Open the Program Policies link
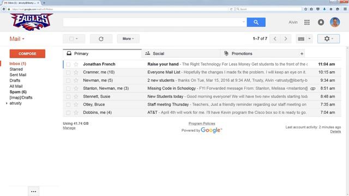This screenshot has width=349, height=196. coord(202,124)
